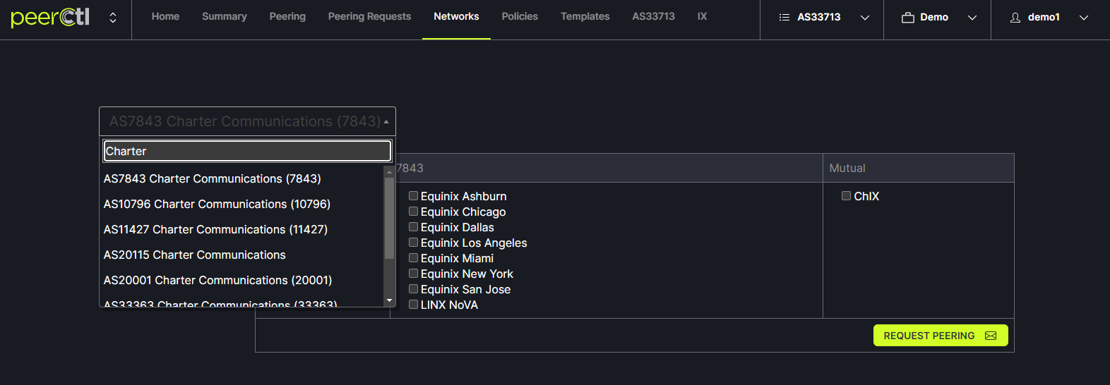Click the peerctl logo
This screenshot has height=385, width=1110.
tap(50, 17)
